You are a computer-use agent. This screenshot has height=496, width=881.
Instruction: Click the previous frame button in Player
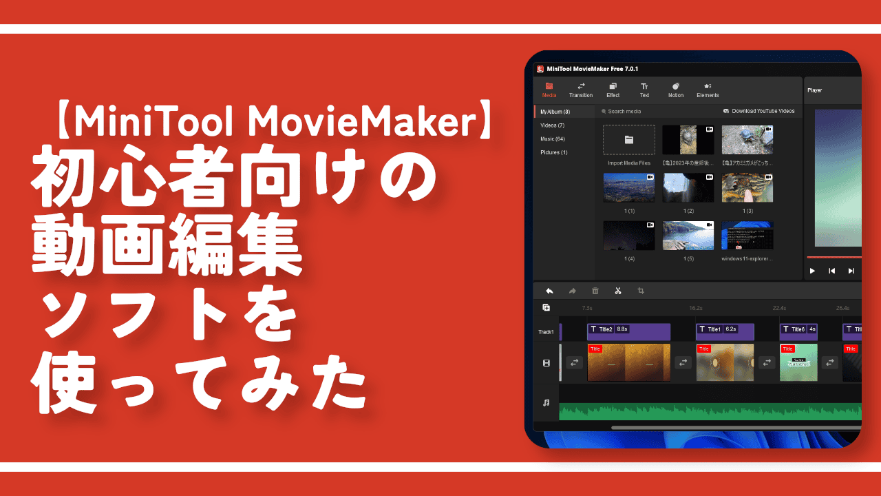pyautogui.click(x=831, y=271)
